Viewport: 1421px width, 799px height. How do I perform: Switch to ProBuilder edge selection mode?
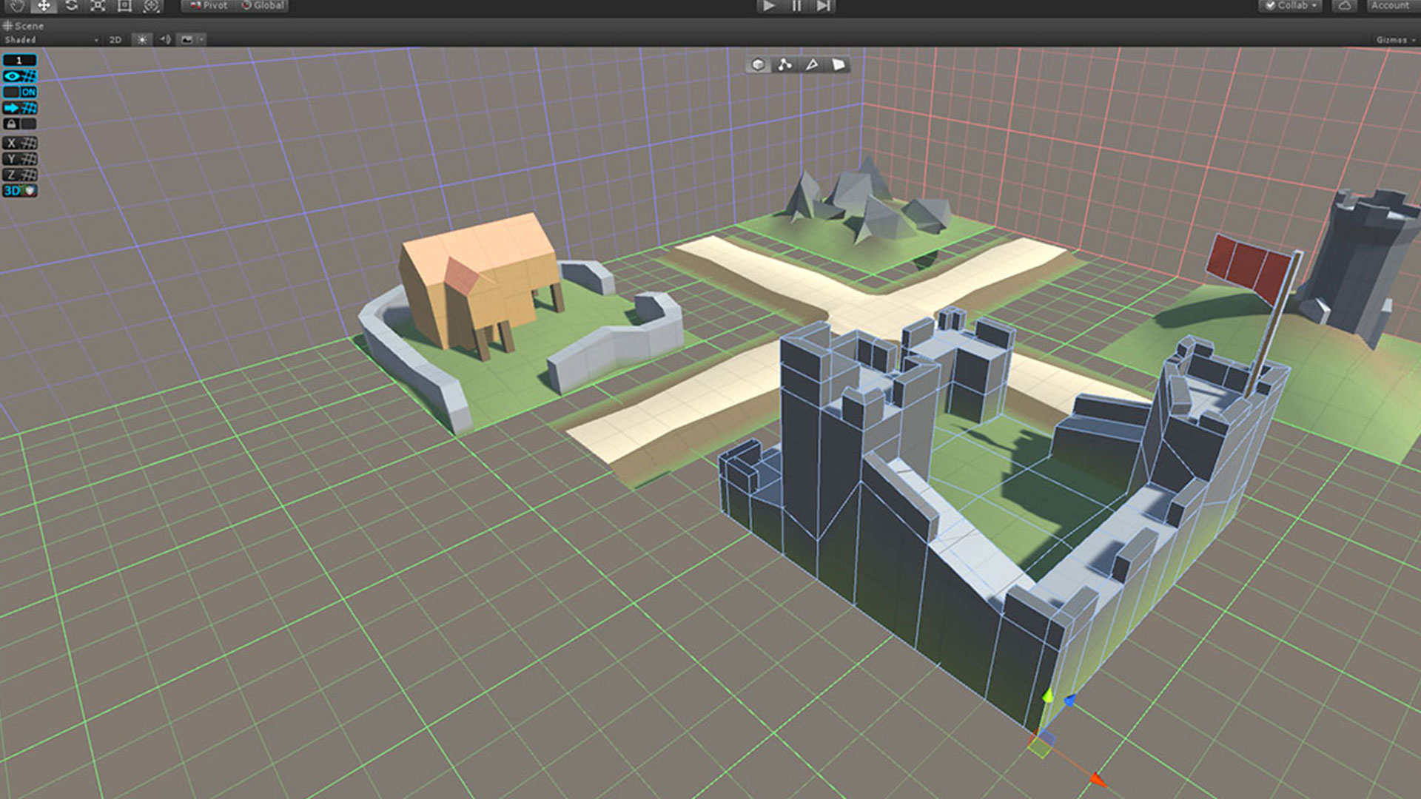tap(812, 65)
